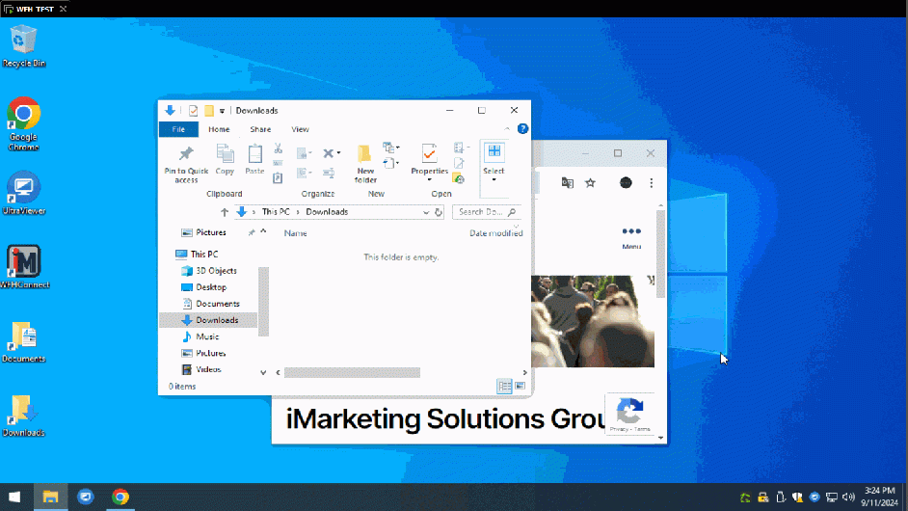Select Music in the navigation pane

tap(207, 336)
